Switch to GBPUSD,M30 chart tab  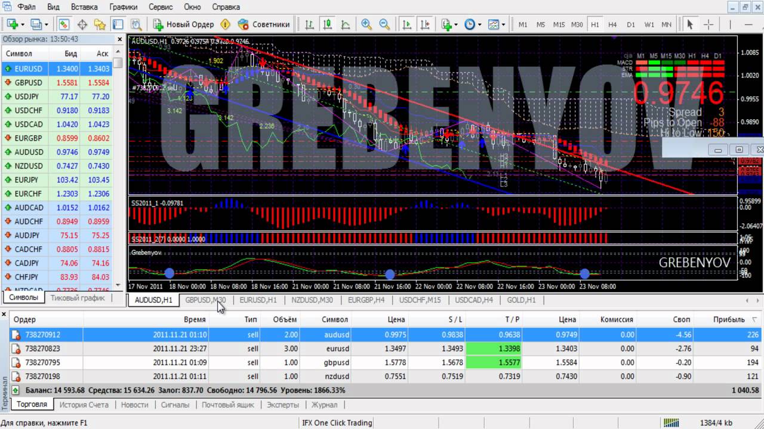coord(205,300)
